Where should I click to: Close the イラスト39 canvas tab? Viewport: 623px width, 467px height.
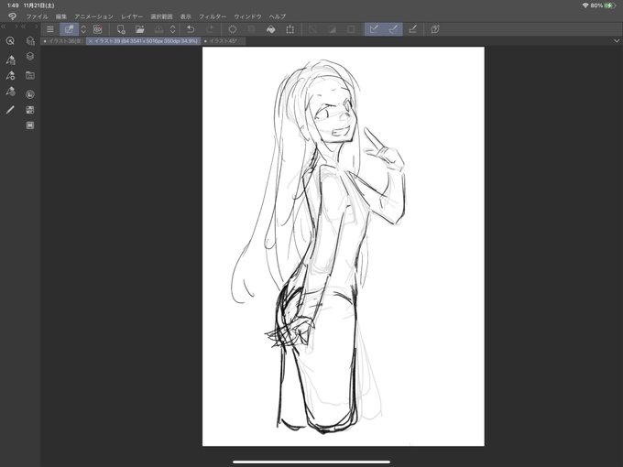pos(90,41)
